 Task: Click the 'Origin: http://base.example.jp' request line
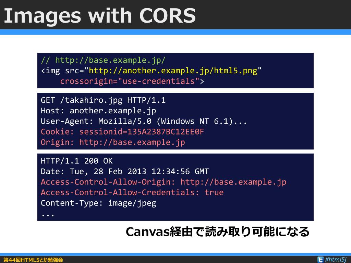113,142
